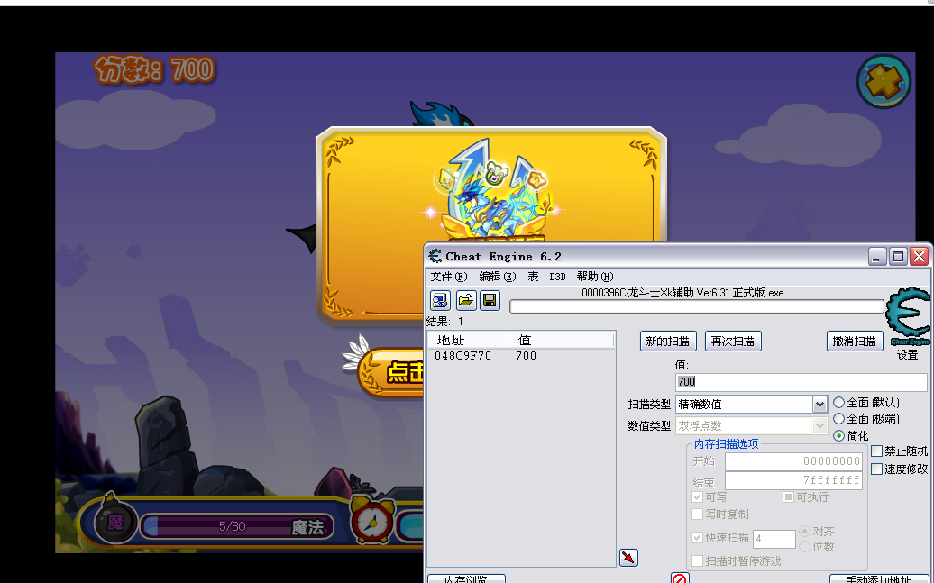934x583 pixels.
Task: Click the scan progress bar
Action: [x=696, y=306]
